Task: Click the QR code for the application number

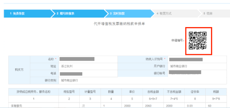Action: click(x=198, y=40)
